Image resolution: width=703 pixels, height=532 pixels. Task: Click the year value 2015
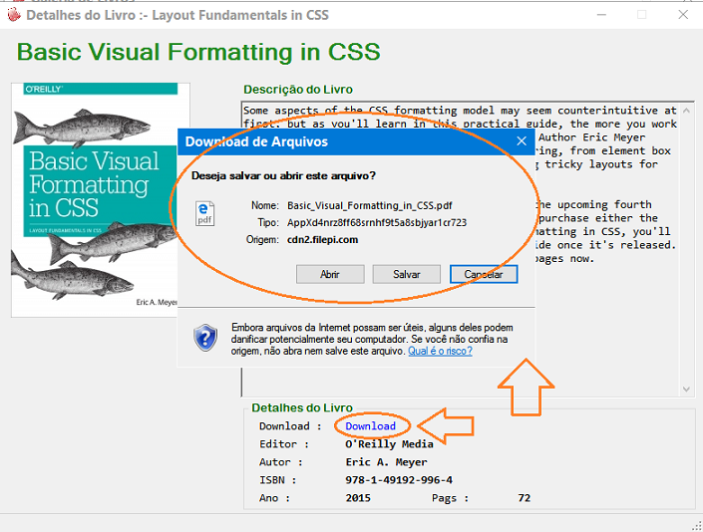pyautogui.click(x=358, y=498)
